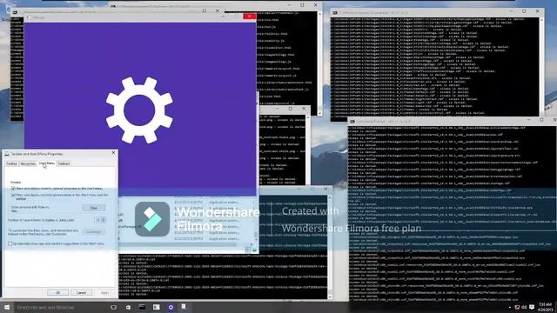Open Command Prompt taskbar icon
Image resolution: width=557 pixels, height=313 pixels.
coord(142,307)
